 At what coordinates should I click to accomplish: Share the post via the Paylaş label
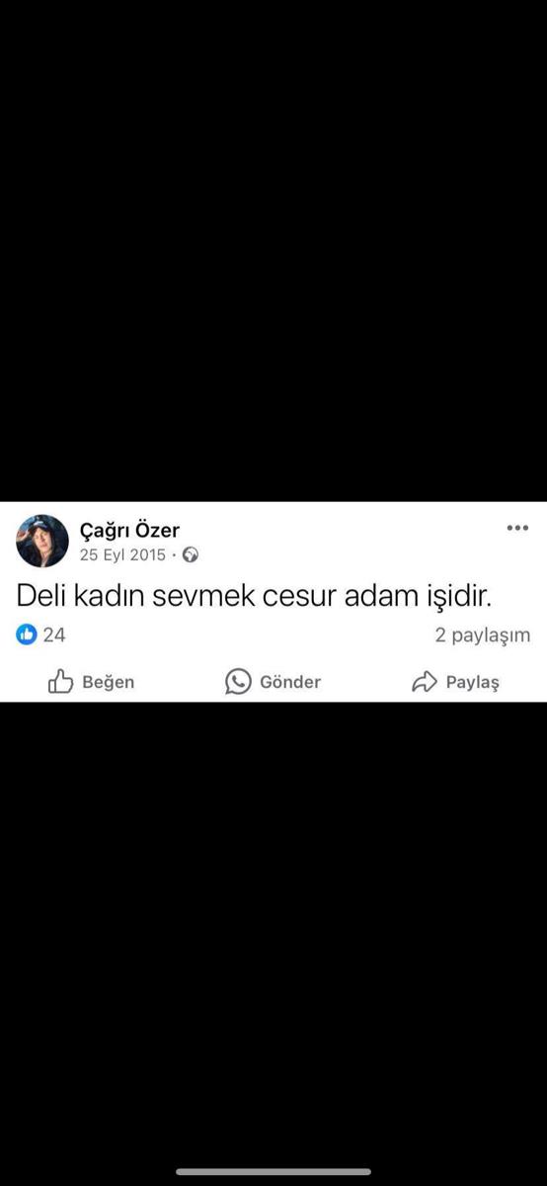tap(473, 683)
